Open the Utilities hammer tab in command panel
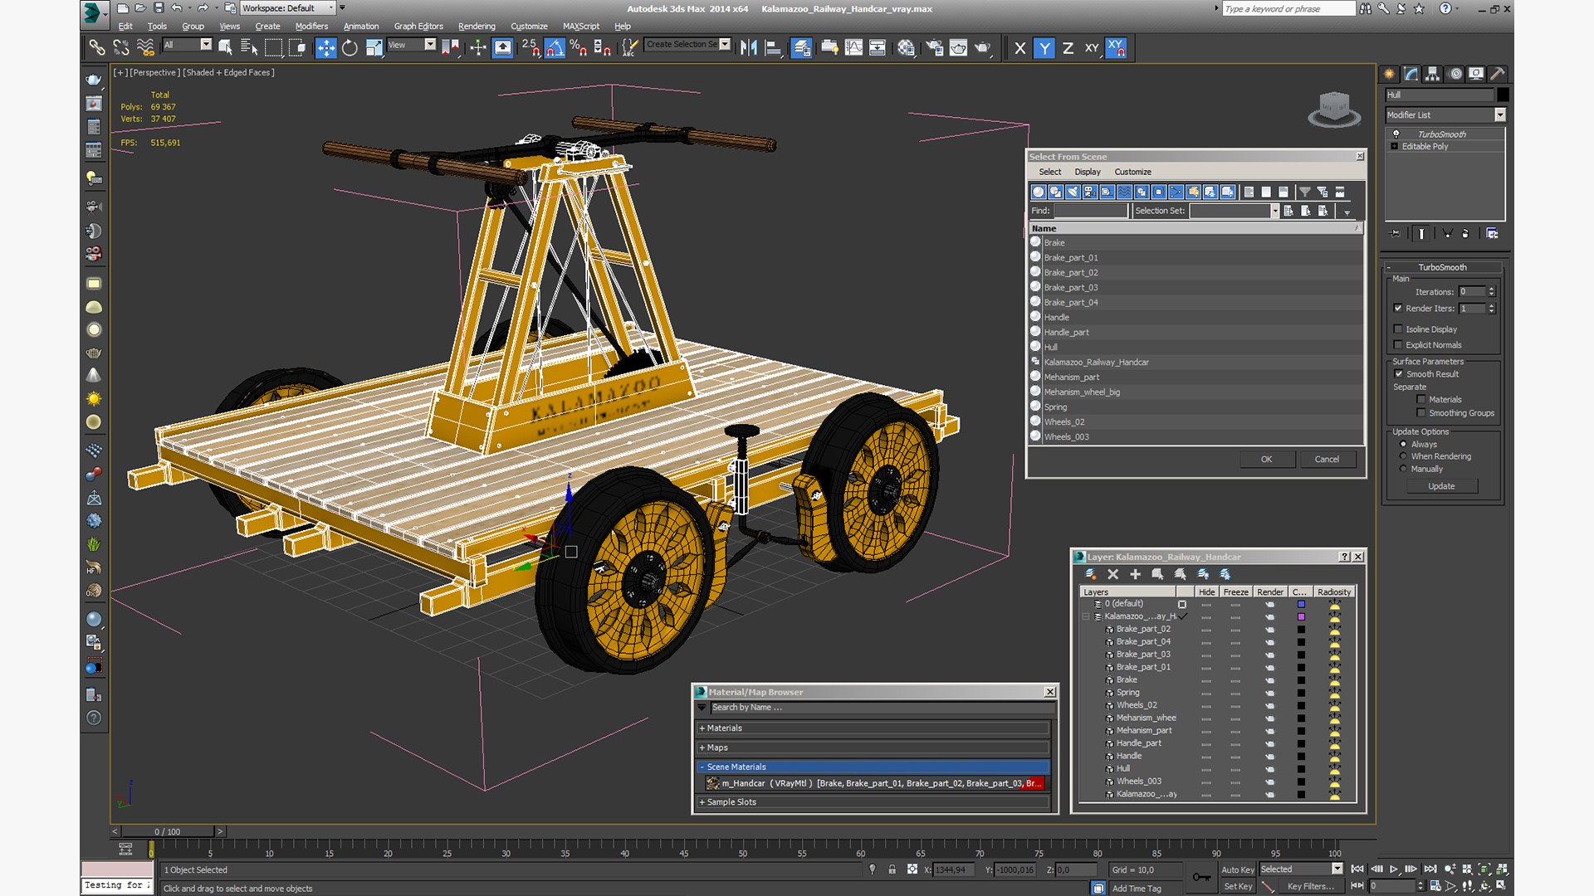The height and width of the screenshot is (896, 1594). 1497,74
